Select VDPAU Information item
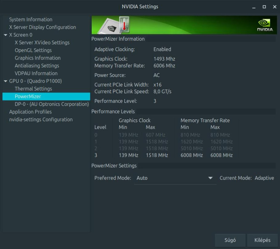 click(36, 73)
